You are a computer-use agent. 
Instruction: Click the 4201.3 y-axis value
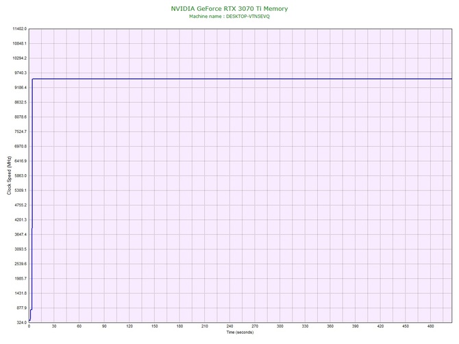tap(21, 219)
